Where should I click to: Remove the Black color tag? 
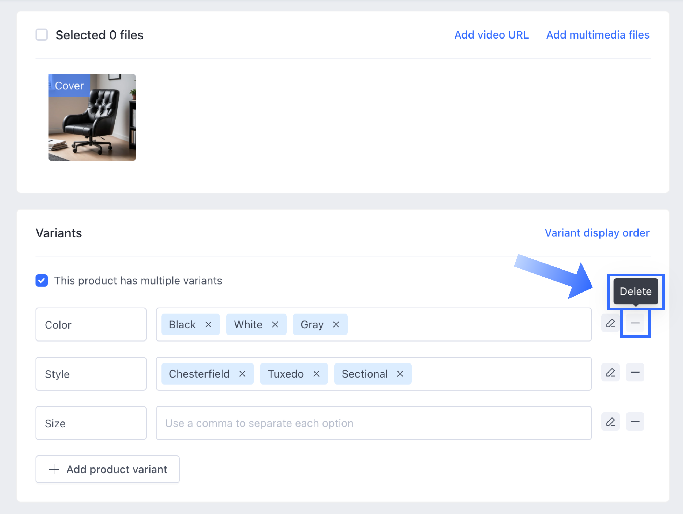click(208, 324)
